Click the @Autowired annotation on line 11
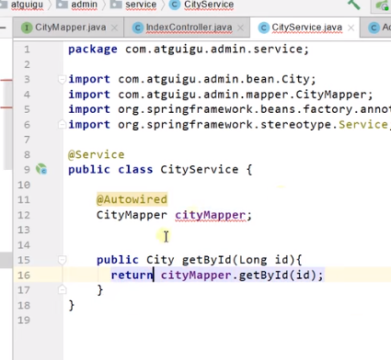 click(x=132, y=199)
